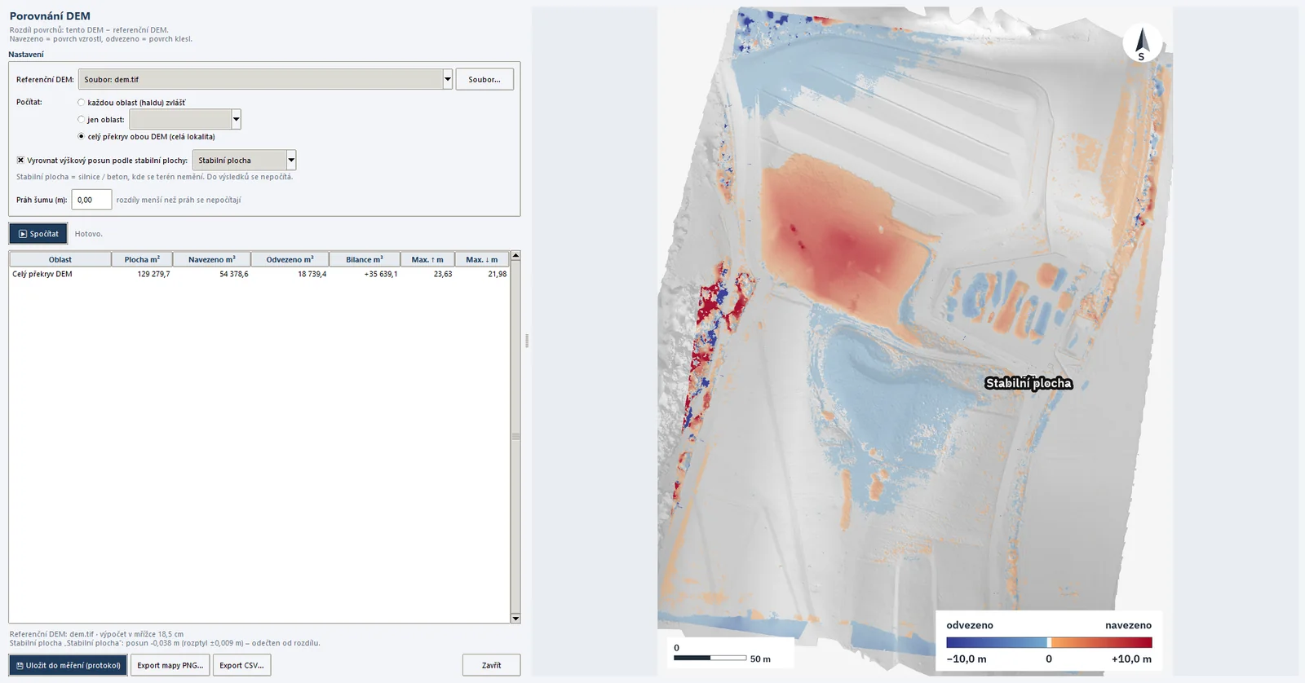The width and height of the screenshot is (1305, 683).
Task: Click the color scale legend gradient bar
Action: [x=1049, y=642]
